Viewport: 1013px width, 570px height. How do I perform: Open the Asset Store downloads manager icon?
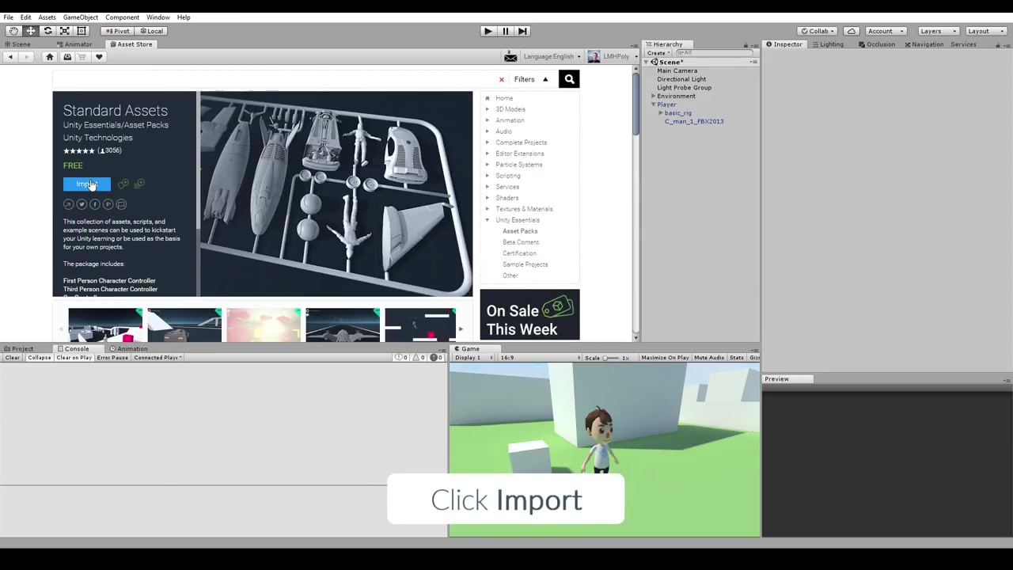click(x=67, y=57)
